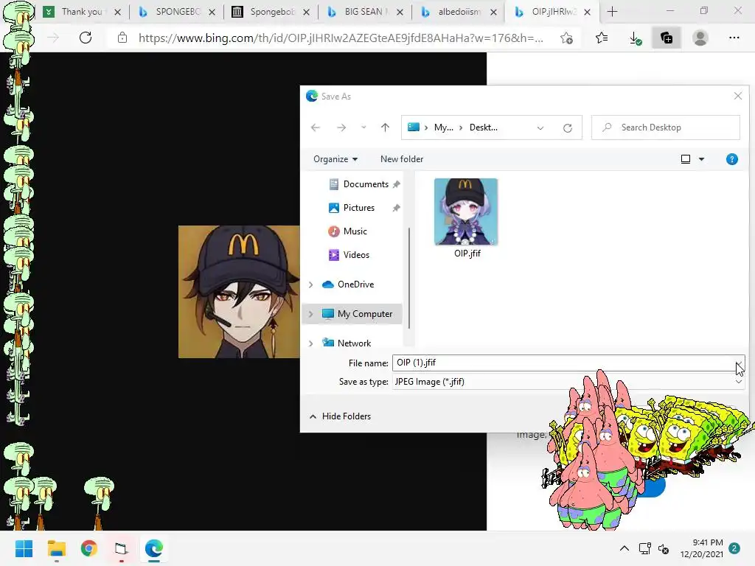Screen dimensions: 755x566
Task: Select Music in navigation pane
Action: [x=348, y=231]
